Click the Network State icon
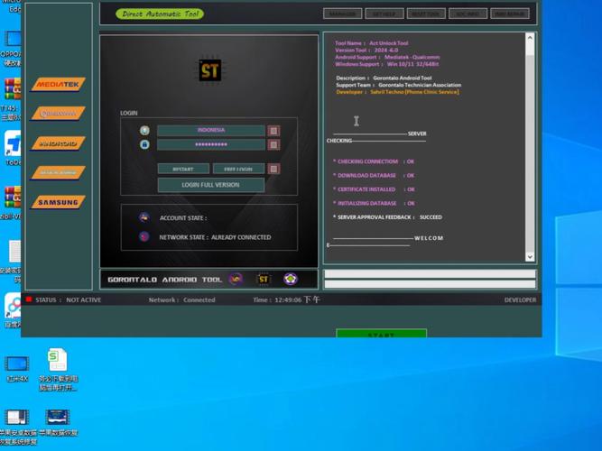 pos(144,236)
